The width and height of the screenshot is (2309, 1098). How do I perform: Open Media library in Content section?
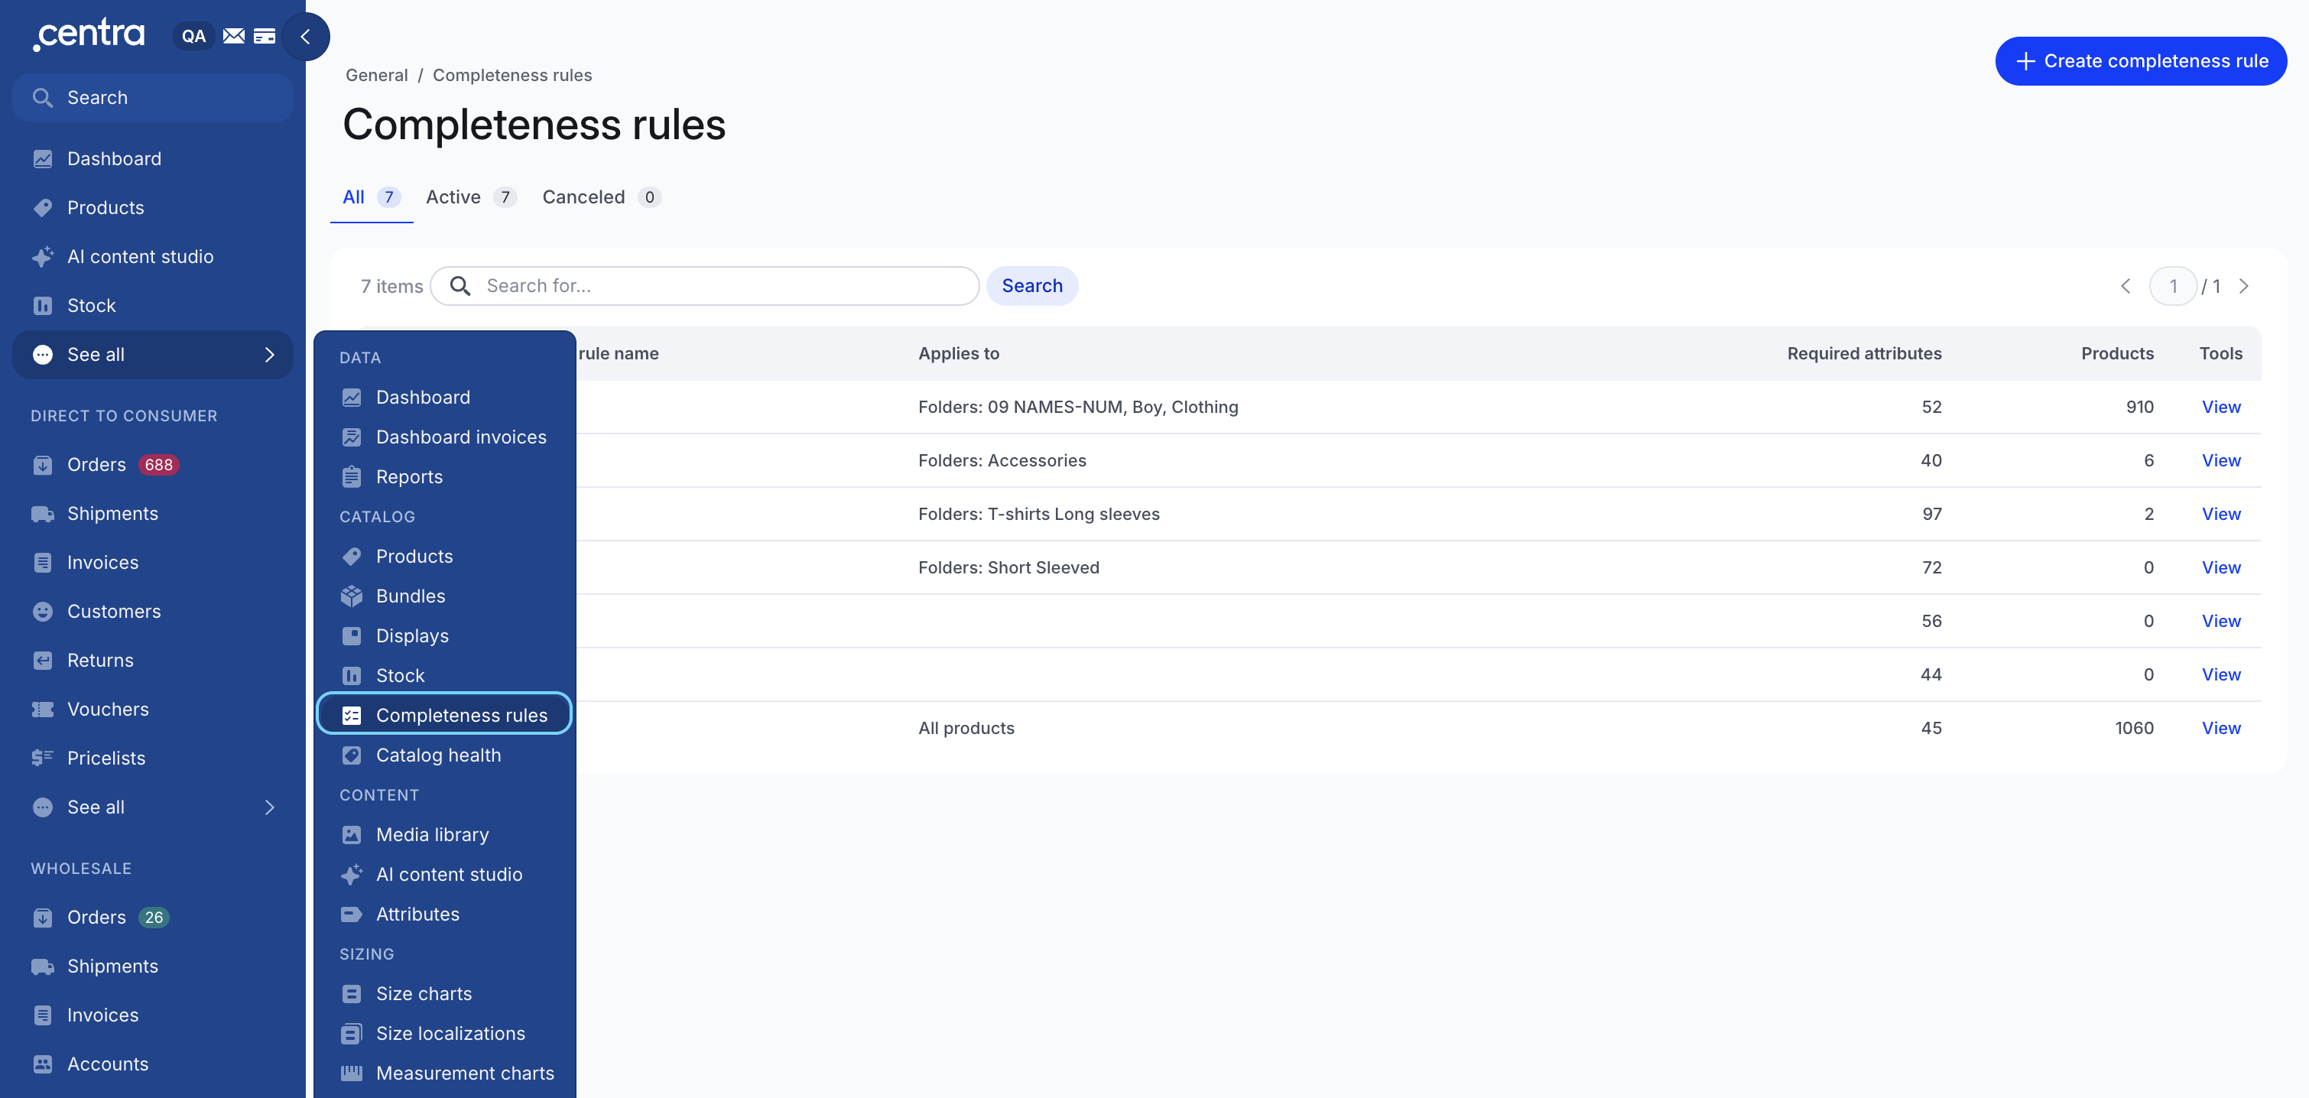[444, 834]
